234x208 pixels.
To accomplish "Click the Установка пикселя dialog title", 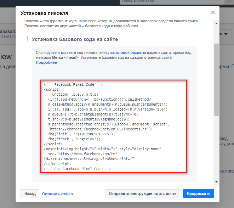I will pyautogui.click(x=44, y=13).
